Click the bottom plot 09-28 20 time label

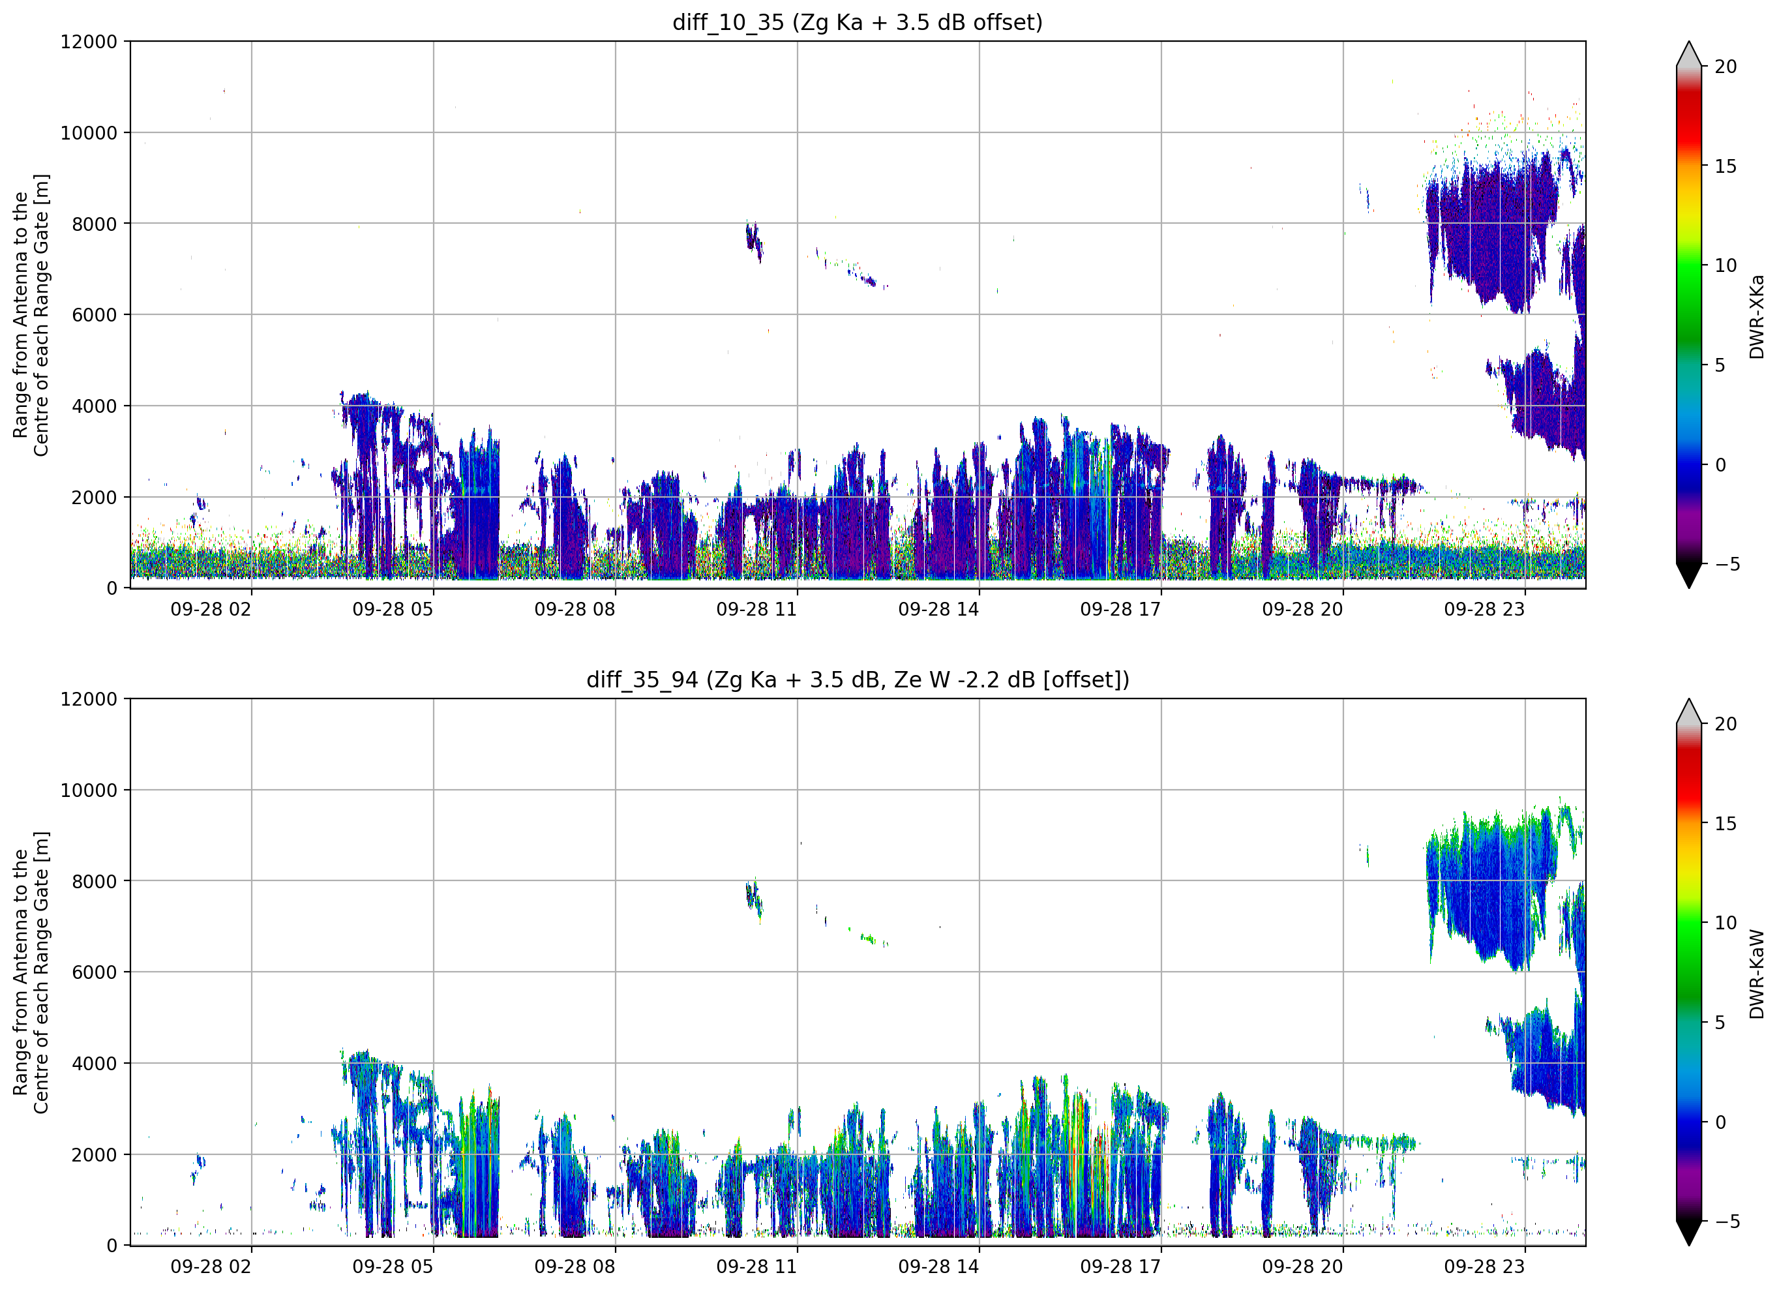tap(1303, 1267)
